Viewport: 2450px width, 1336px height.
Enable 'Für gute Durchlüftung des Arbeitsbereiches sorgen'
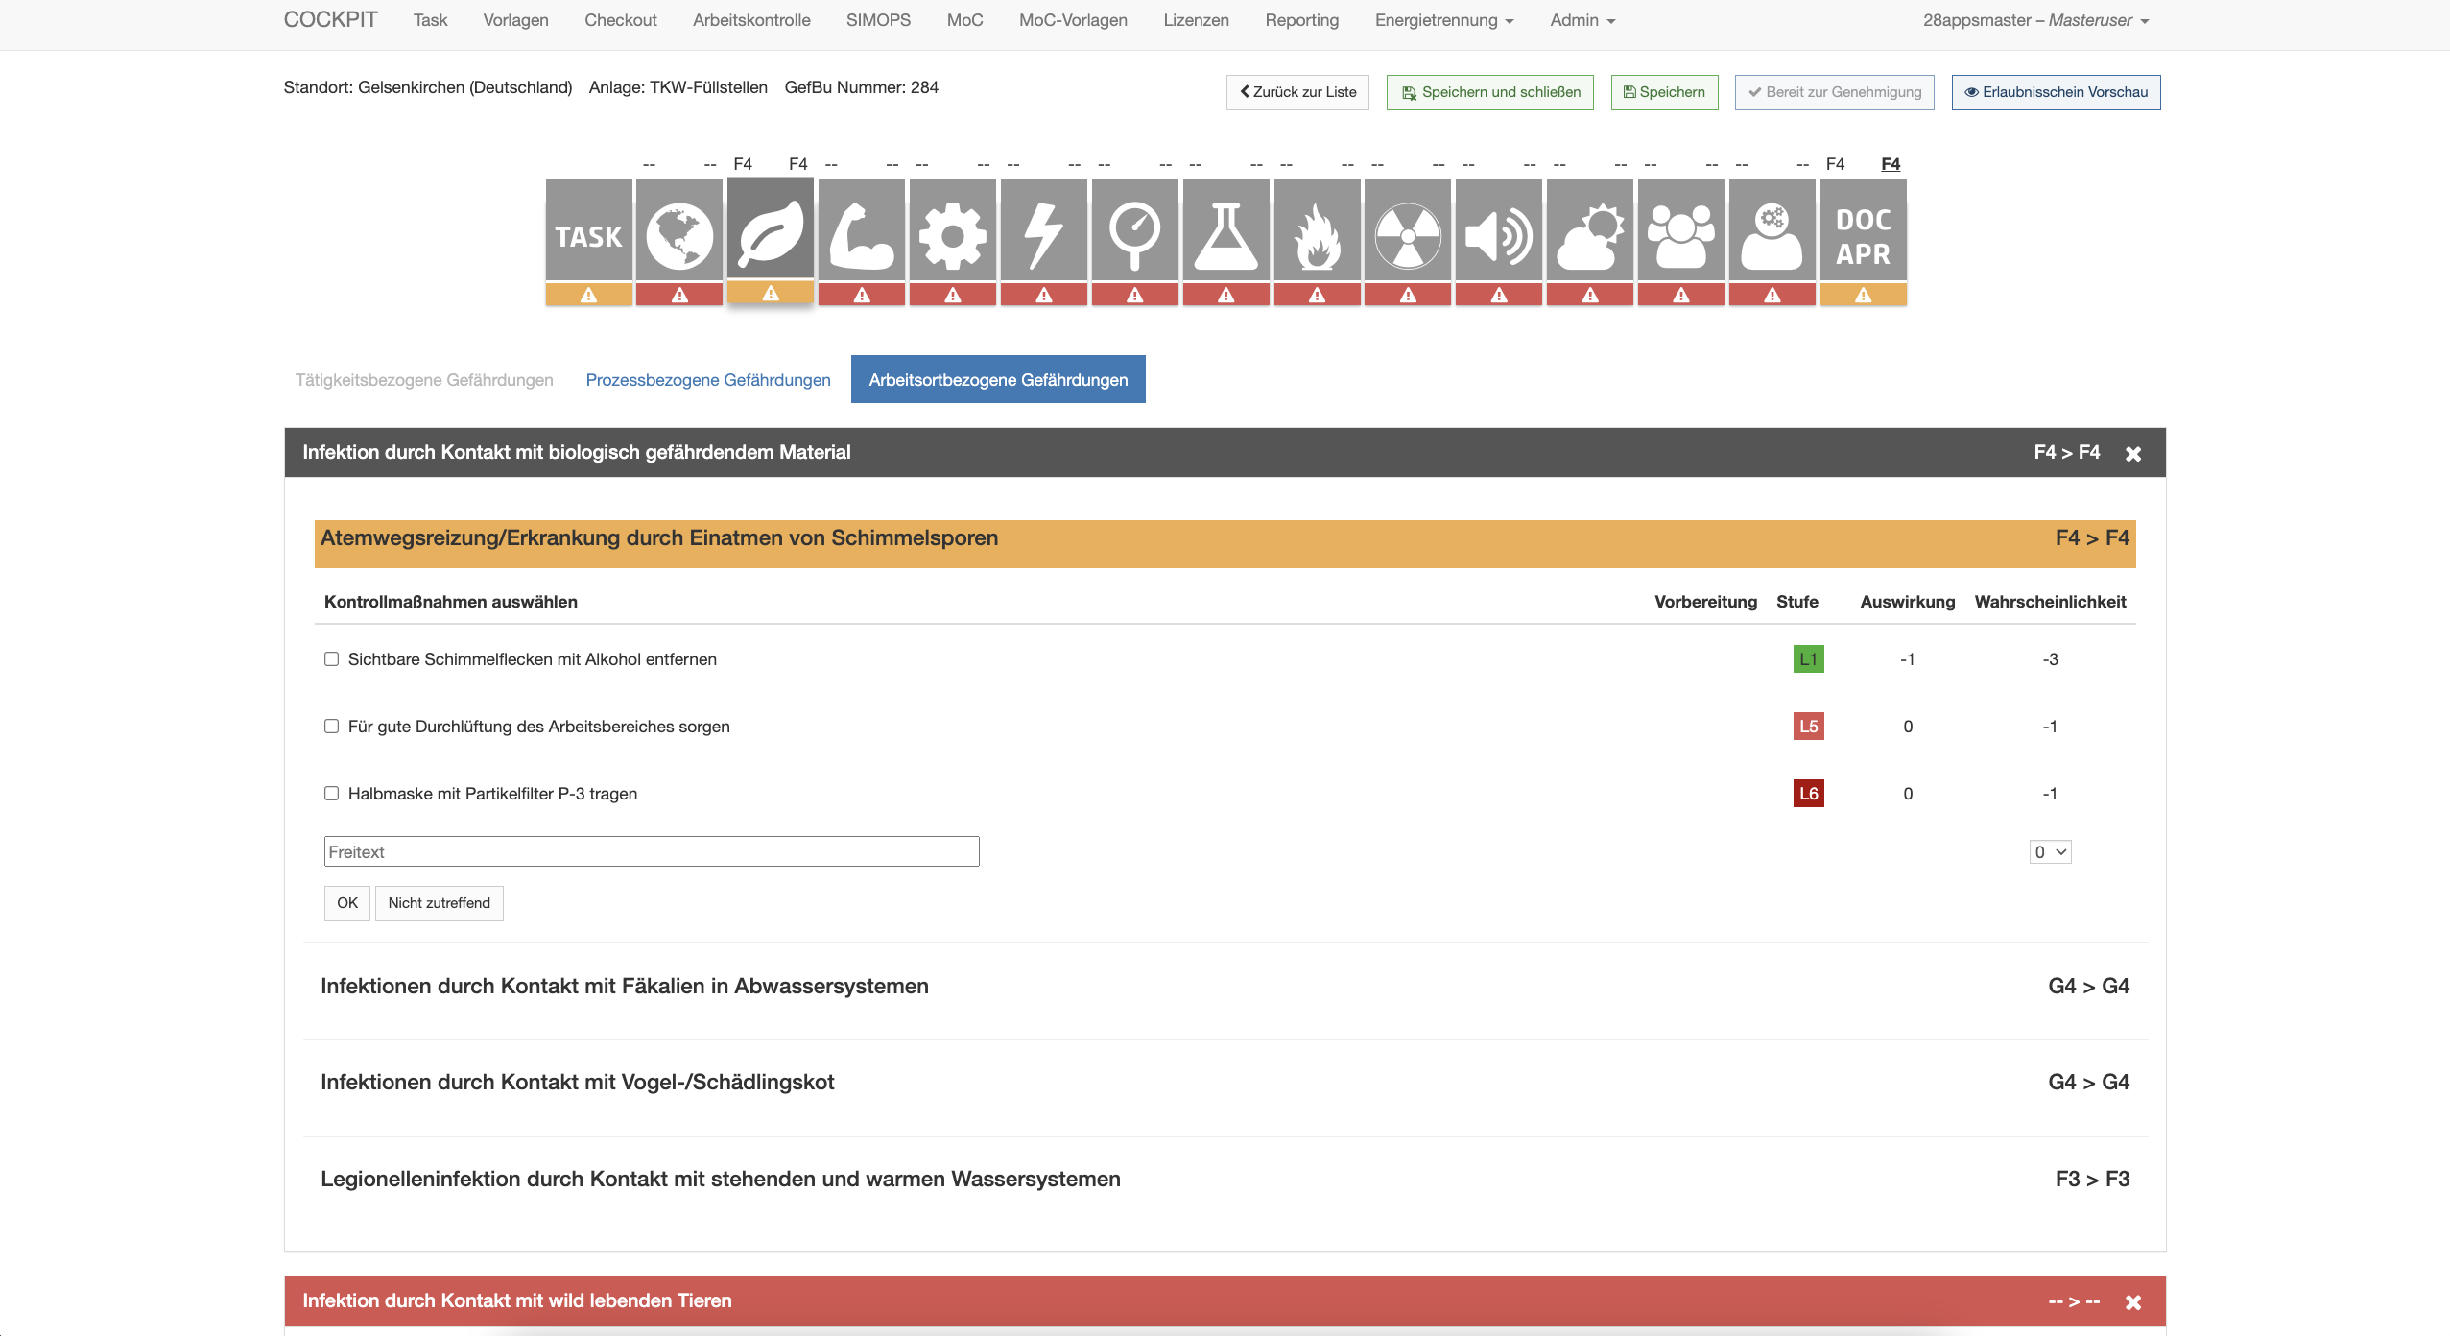tap(332, 727)
